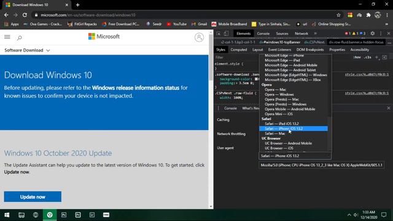
Task: Select Safari — iPad iOS 13.2 option
Action: (294, 123)
